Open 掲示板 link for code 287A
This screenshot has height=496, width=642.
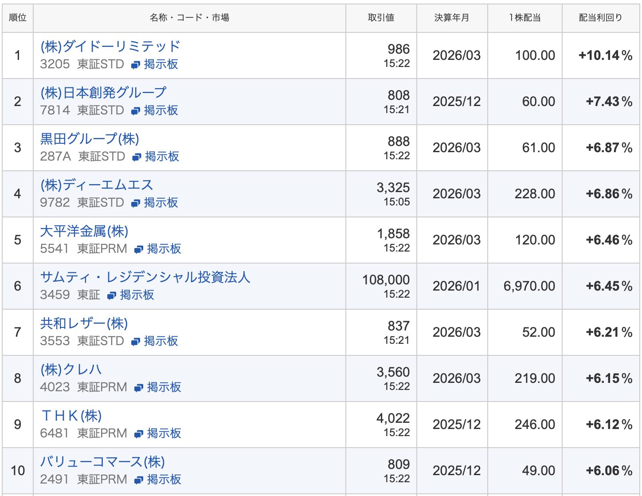[162, 157]
